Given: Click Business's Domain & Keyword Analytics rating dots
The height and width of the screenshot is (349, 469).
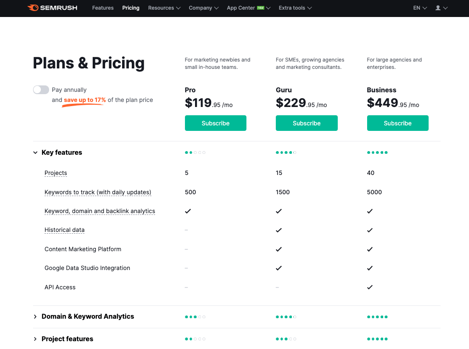Looking at the screenshot, I should tap(377, 317).
